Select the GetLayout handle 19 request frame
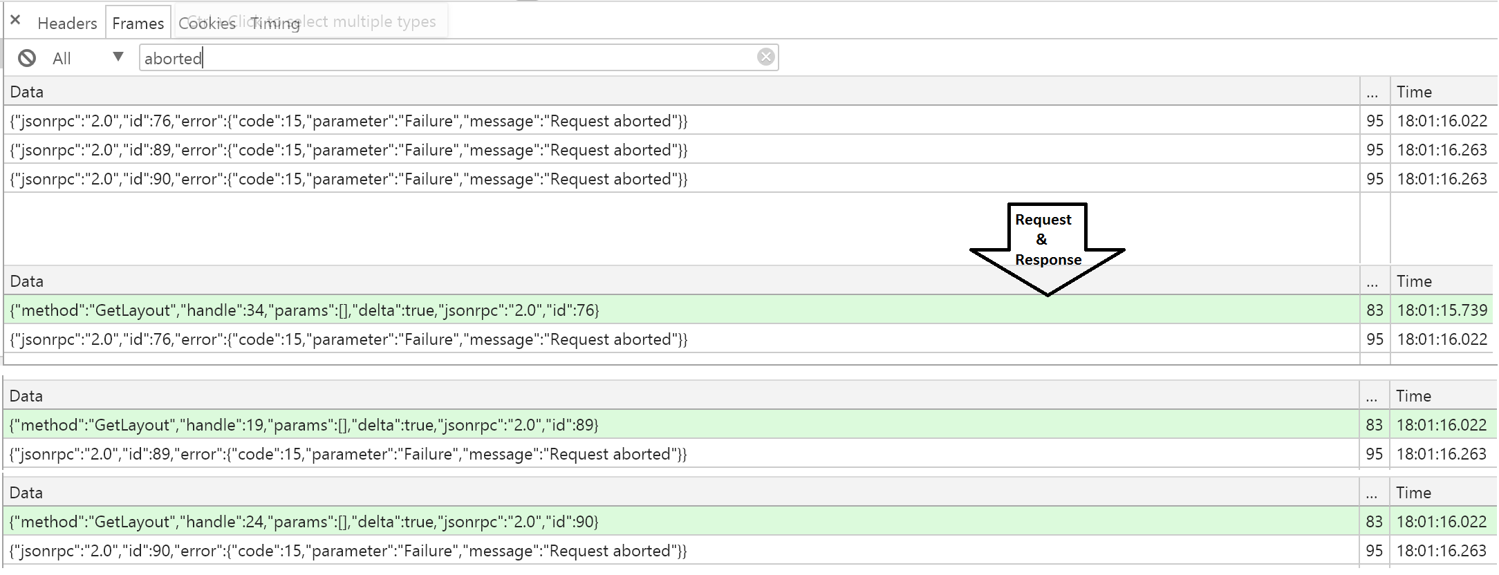Viewport: 1499px width, 575px height. point(750,425)
